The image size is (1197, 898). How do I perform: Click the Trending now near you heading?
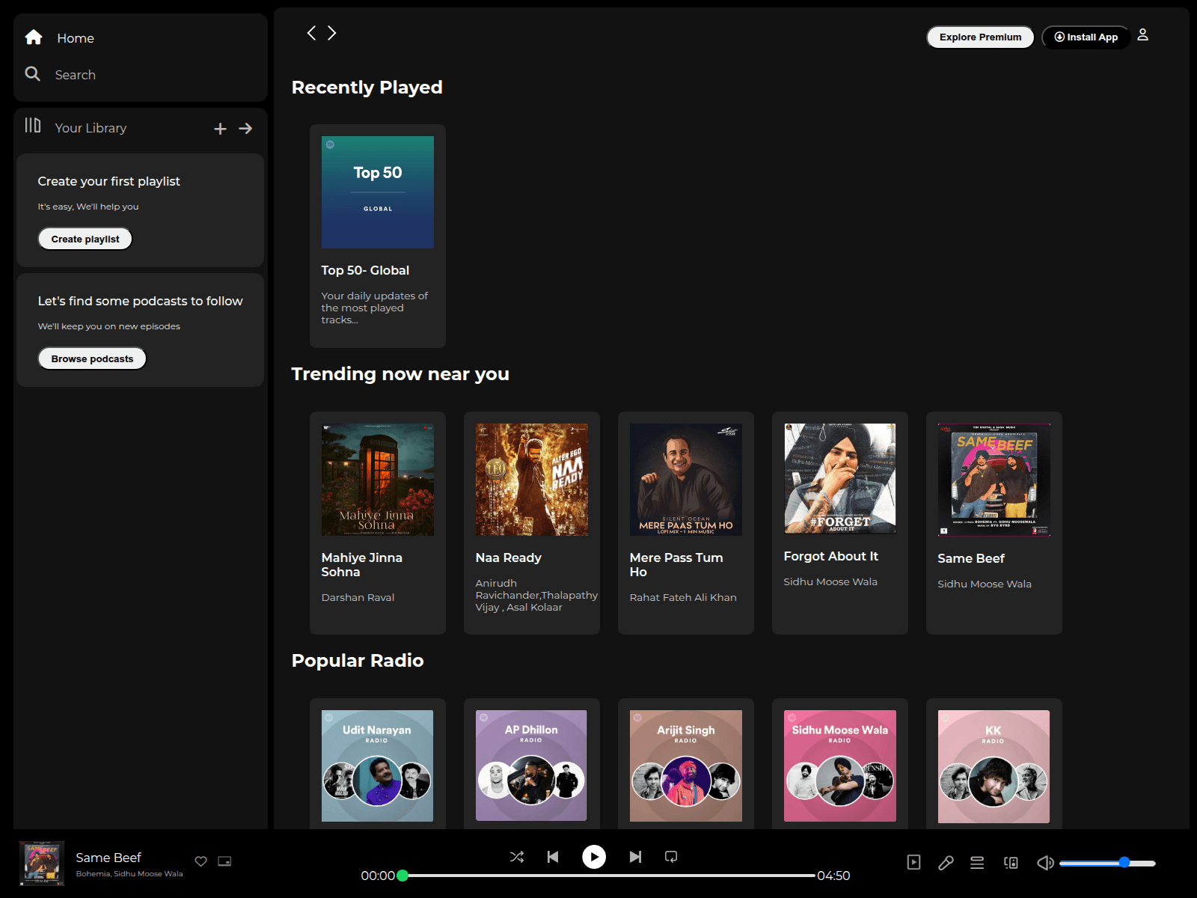pyautogui.click(x=400, y=374)
